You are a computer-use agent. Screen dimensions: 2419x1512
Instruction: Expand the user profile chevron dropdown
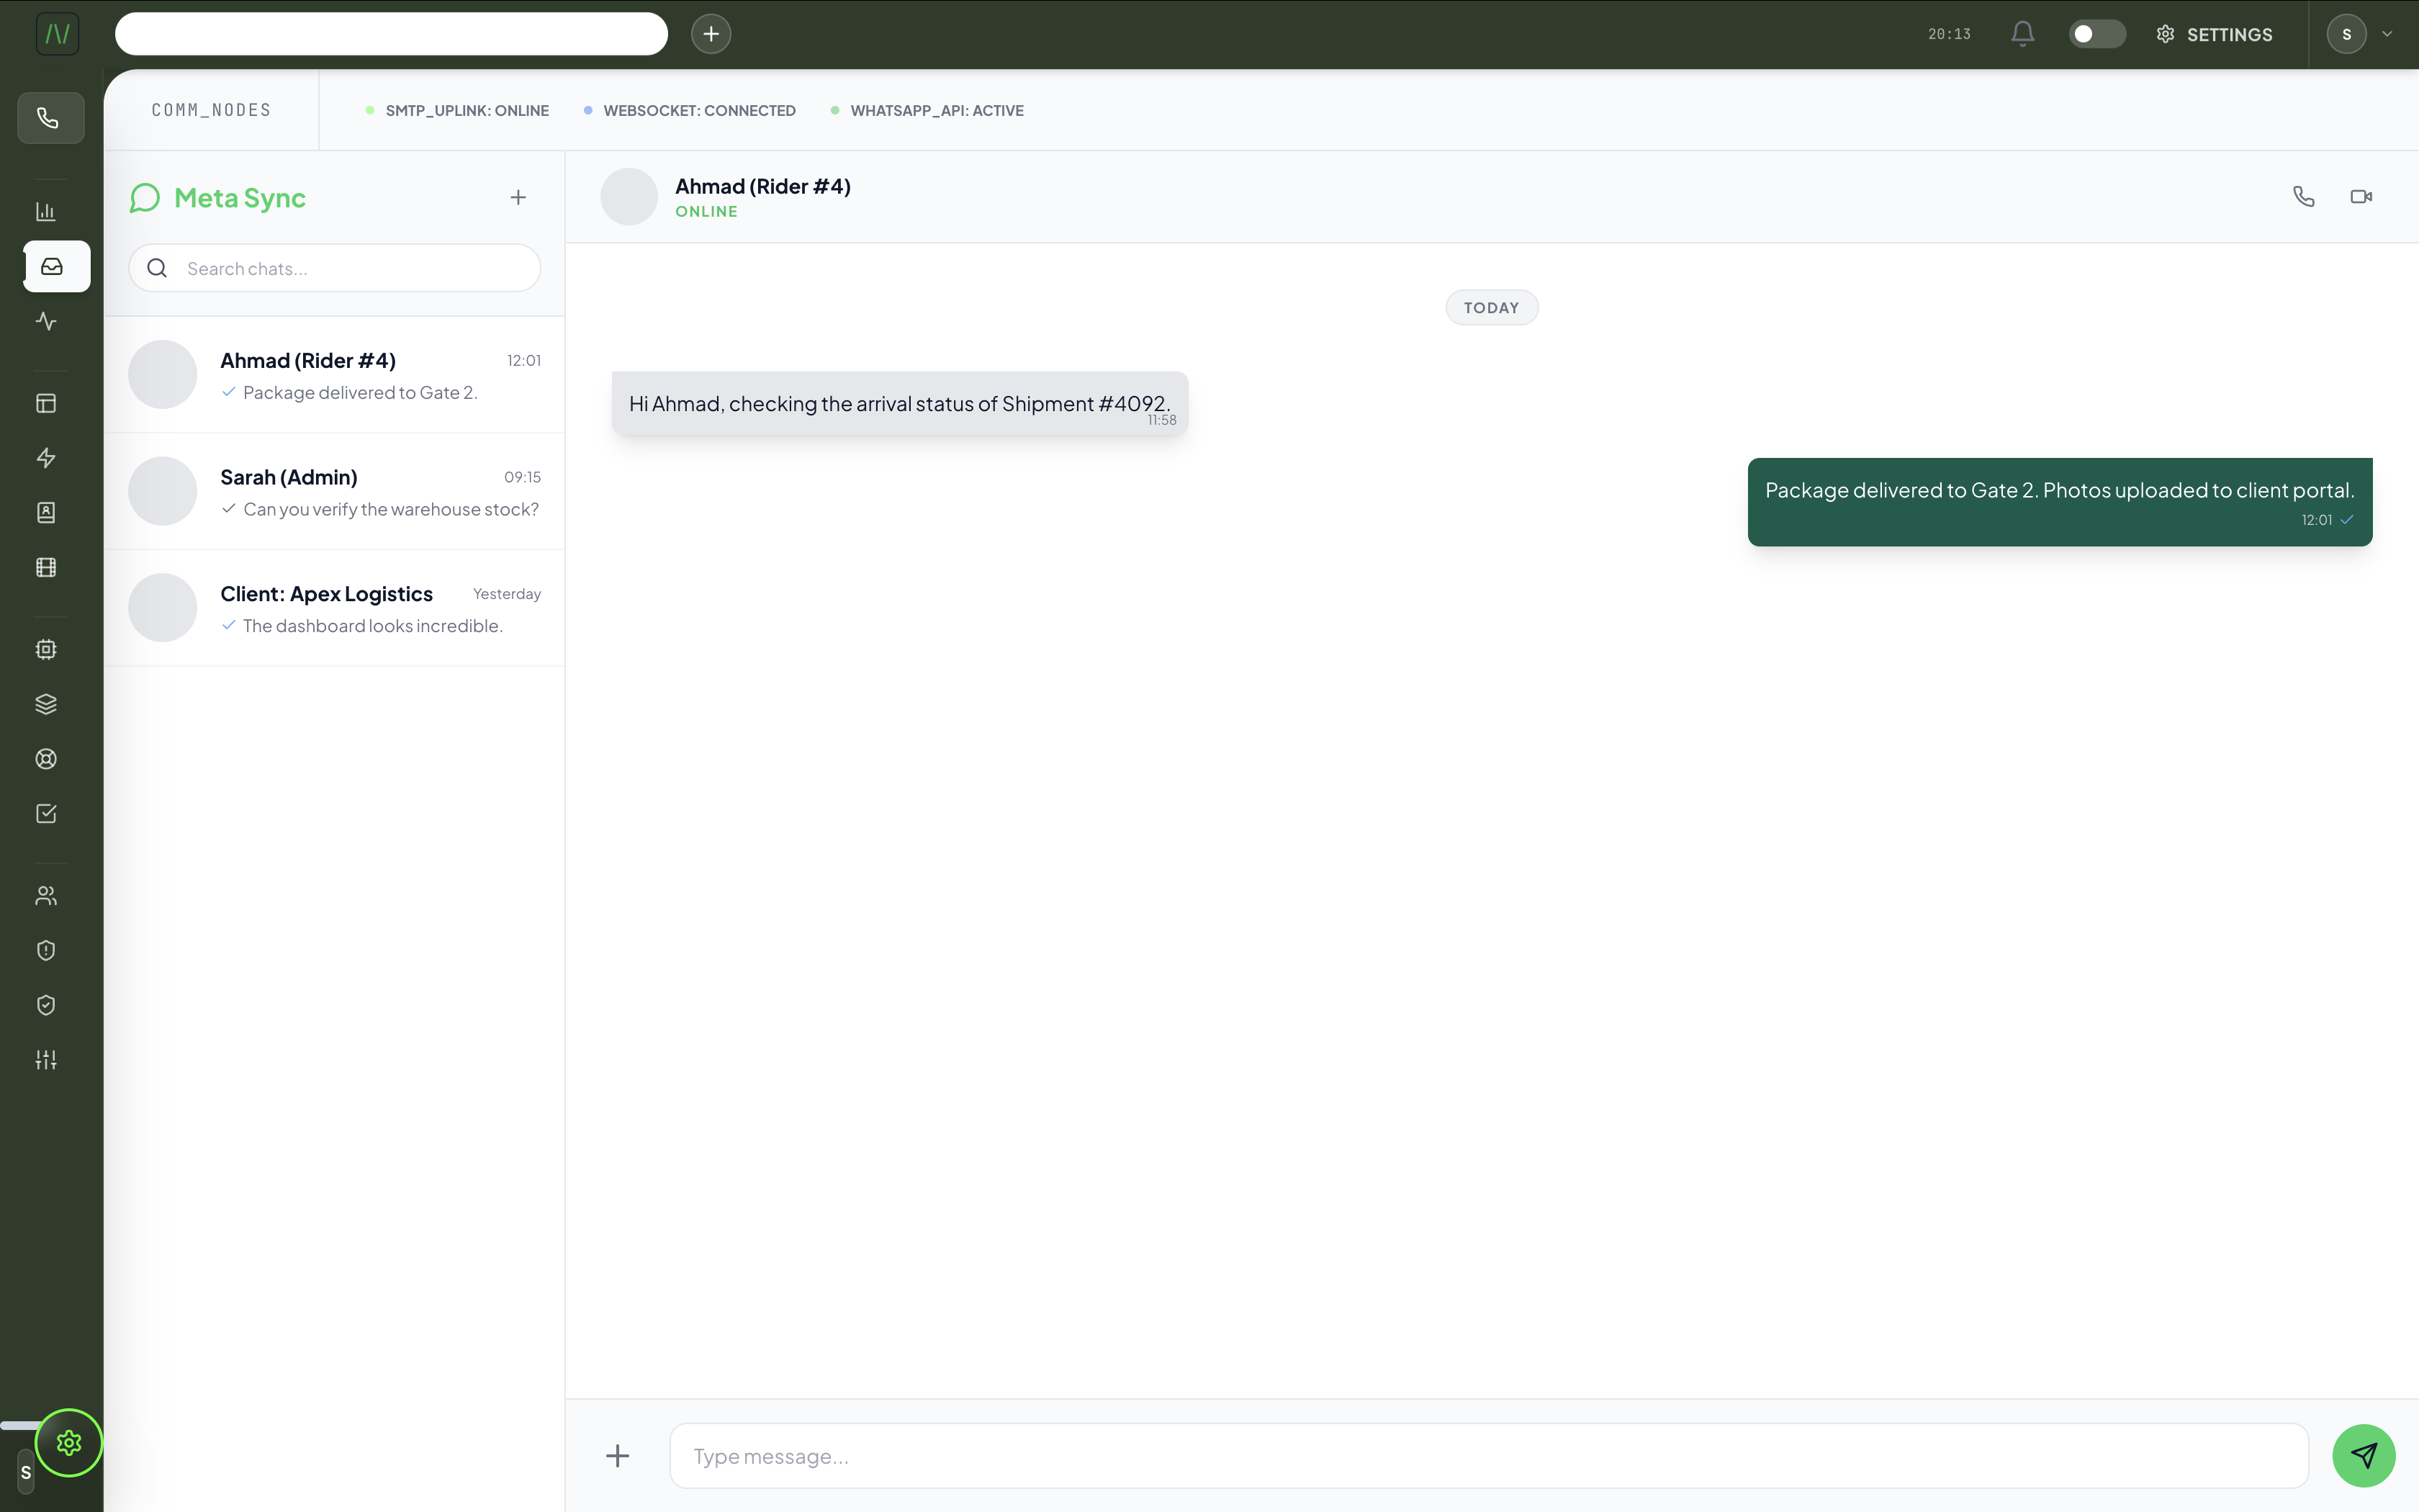point(2387,34)
